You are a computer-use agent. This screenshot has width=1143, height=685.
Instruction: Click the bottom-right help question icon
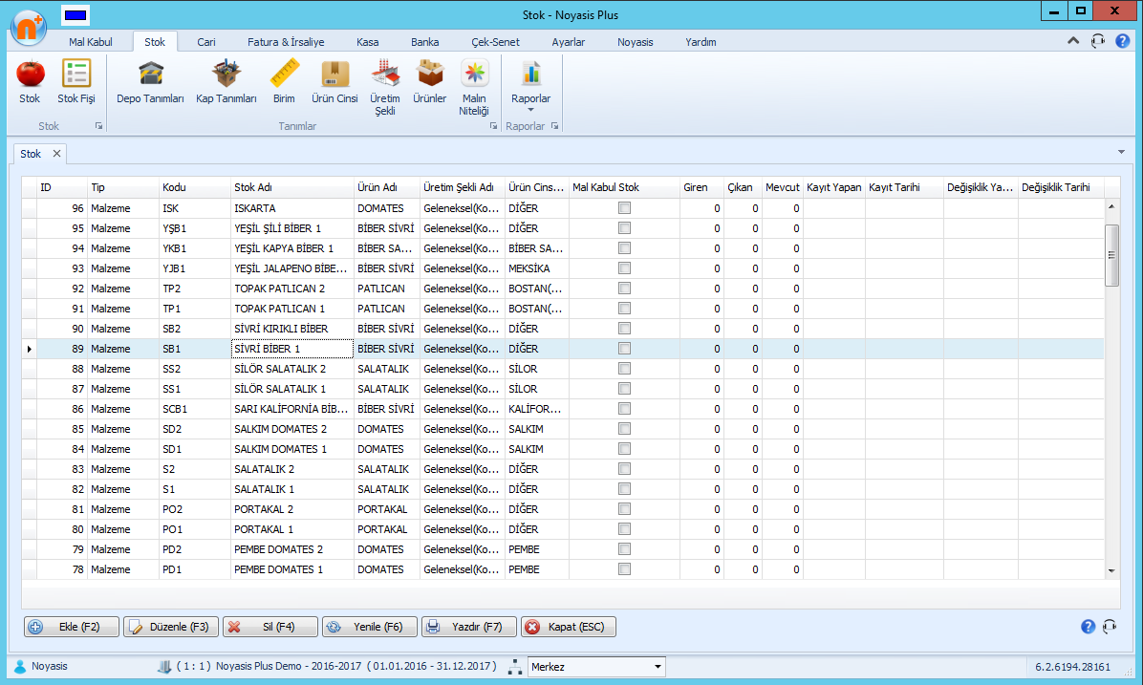coord(1088,627)
